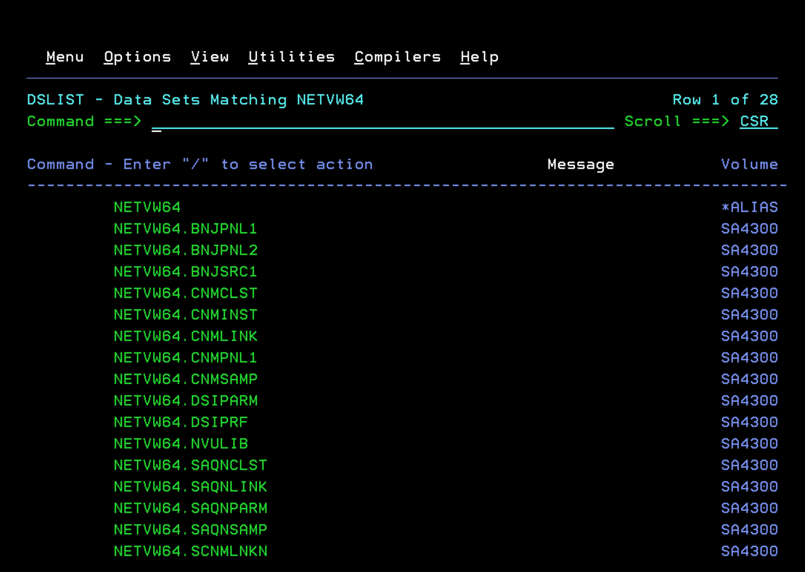Viewport: 805px width, 572px height.
Task: Open the Options menu
Action: 137,57
